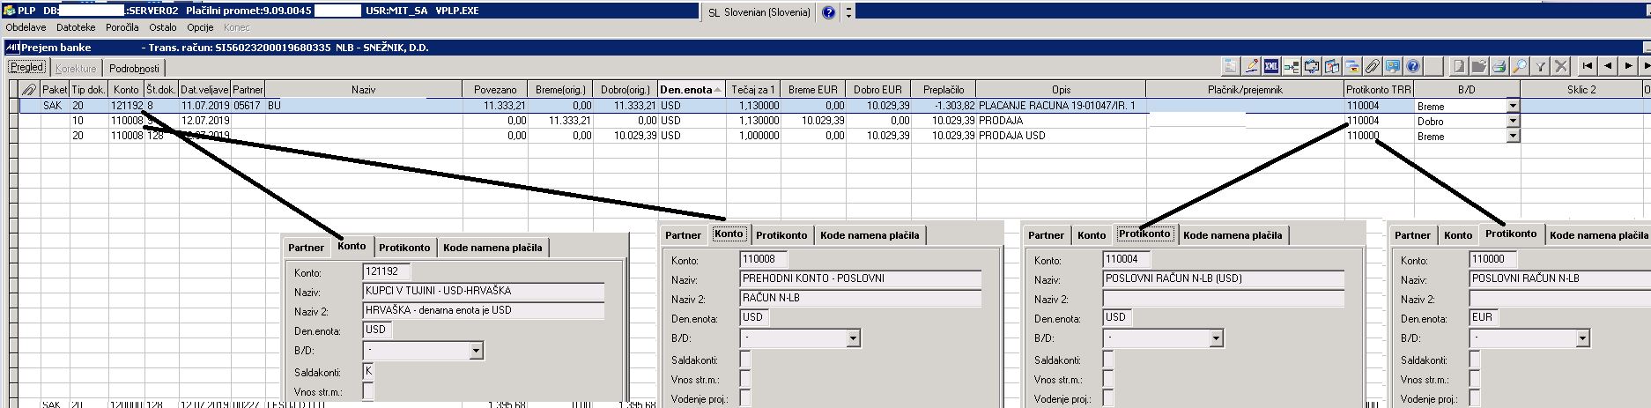Toggle Saldakonti checkbox for konto 110000
Image resolution: width=1651 pixels, height=408 pixels.
(x=1475, y=359)
